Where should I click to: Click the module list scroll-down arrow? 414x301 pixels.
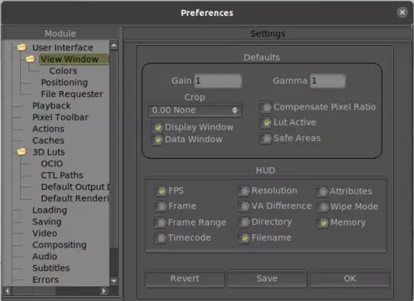pyautogui.click(x=114, y=281)
